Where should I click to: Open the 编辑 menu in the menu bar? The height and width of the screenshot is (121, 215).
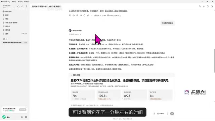point(14,2)
